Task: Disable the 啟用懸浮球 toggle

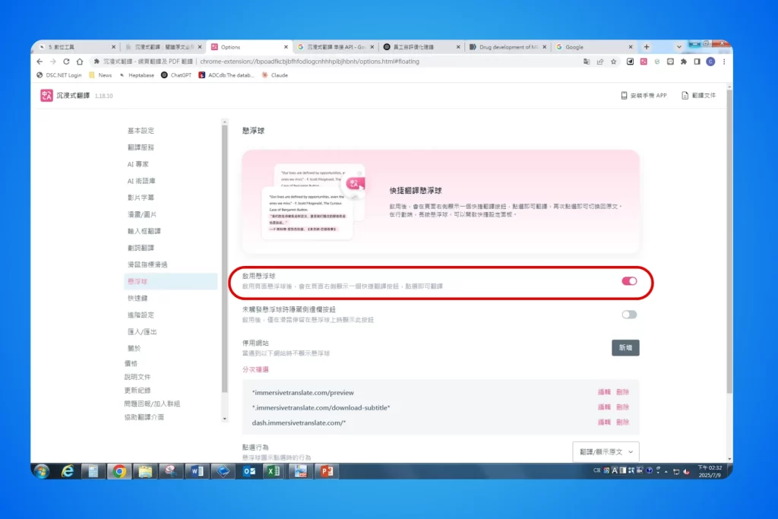Action: (629, 281)
